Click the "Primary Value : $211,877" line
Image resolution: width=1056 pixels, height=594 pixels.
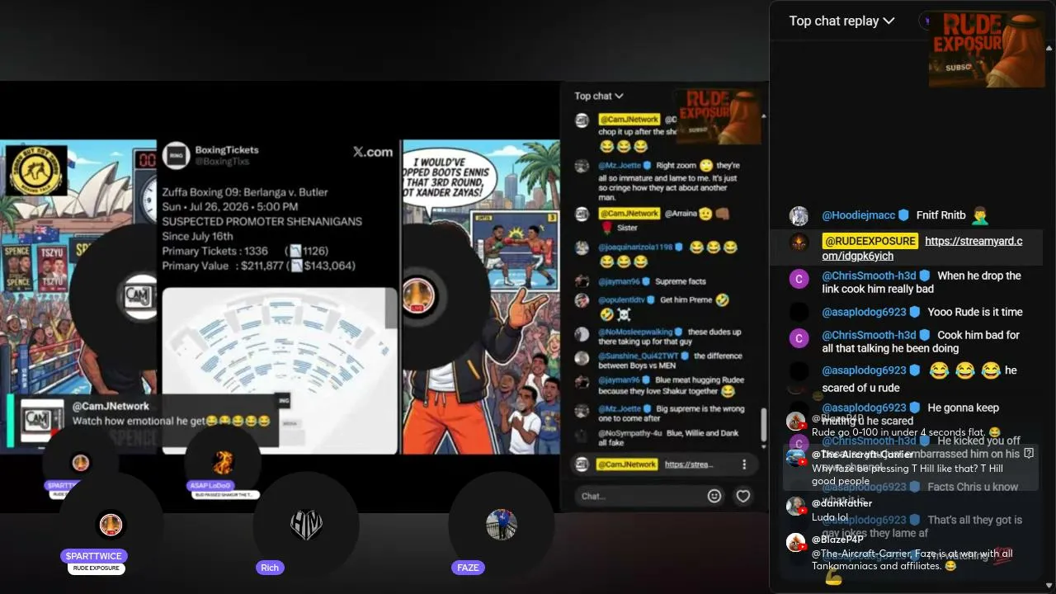259,266
